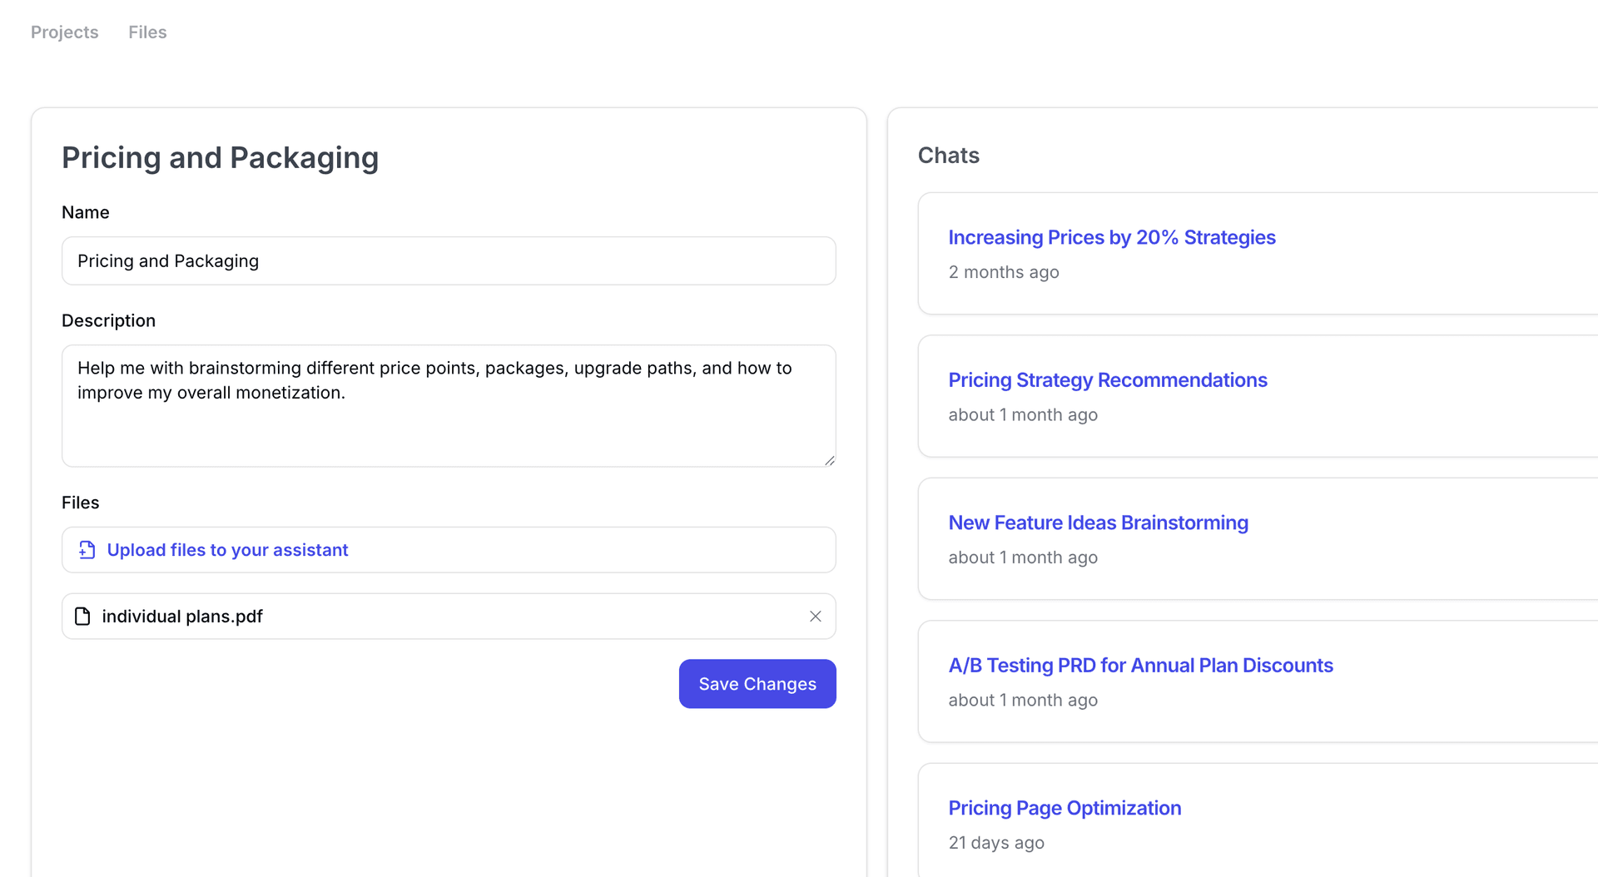This screenshot has height=877, width=1598.
Task: Open 'New Feature Ideas Brainstorming' chat
Action: point(1098,523)
